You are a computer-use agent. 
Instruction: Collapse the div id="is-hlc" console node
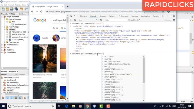pyautogui.click(x=73, y=26)
